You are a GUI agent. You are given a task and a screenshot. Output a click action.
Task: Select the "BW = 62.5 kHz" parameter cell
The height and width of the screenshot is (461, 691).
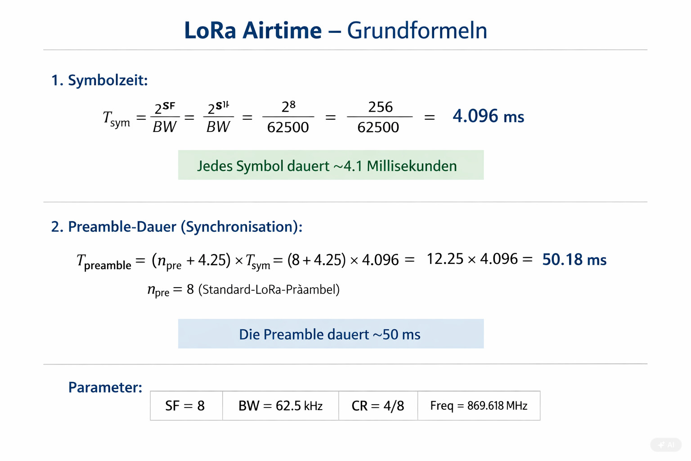(280, 406)
